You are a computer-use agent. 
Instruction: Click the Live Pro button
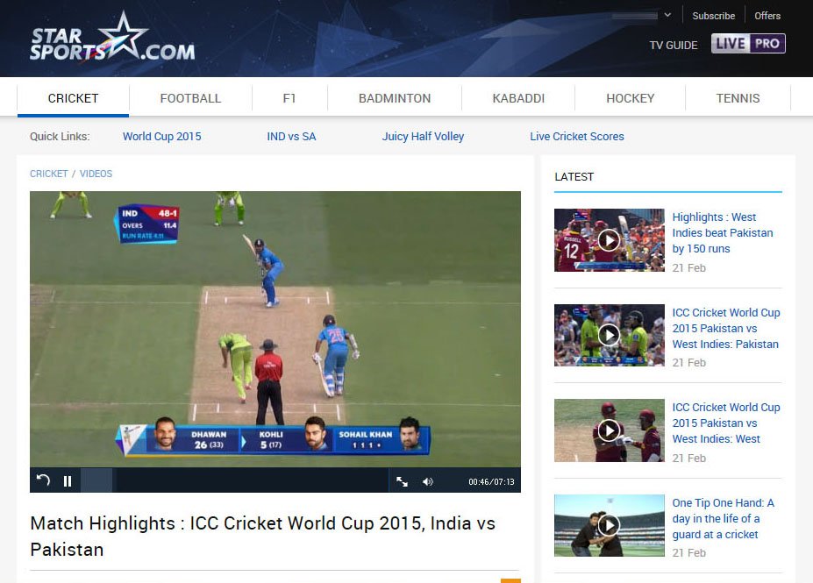click(x=748, y=44)
